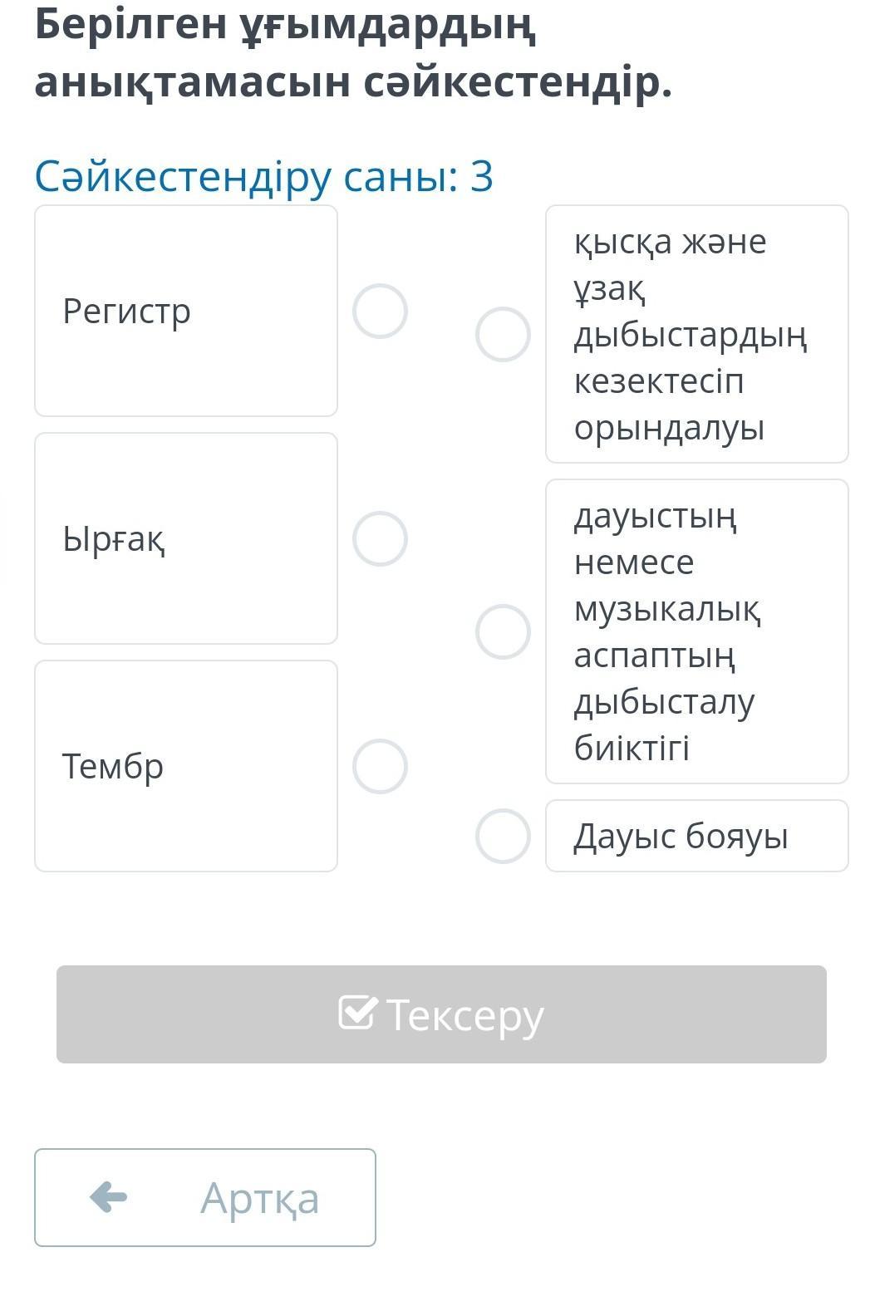The image size is (870, 1316).
Task: Click the number 3 in the match count
Action: point(482,176)
